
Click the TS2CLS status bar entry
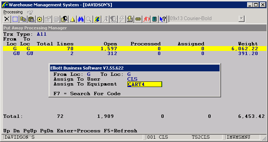pos(201,137)
